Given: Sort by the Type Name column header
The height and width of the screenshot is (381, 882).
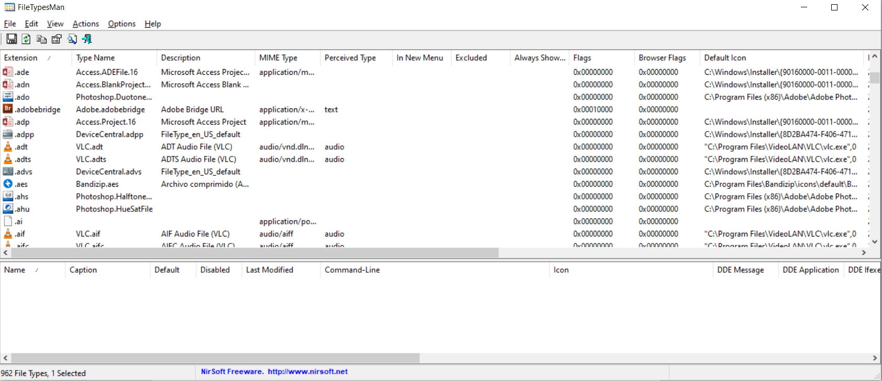Looking at the screenshot, I should pyautogui.click(x=114, y=58).
